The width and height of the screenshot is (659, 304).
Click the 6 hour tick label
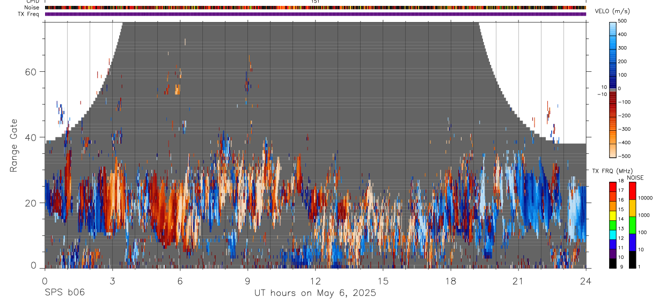click(x=180, y=280)
